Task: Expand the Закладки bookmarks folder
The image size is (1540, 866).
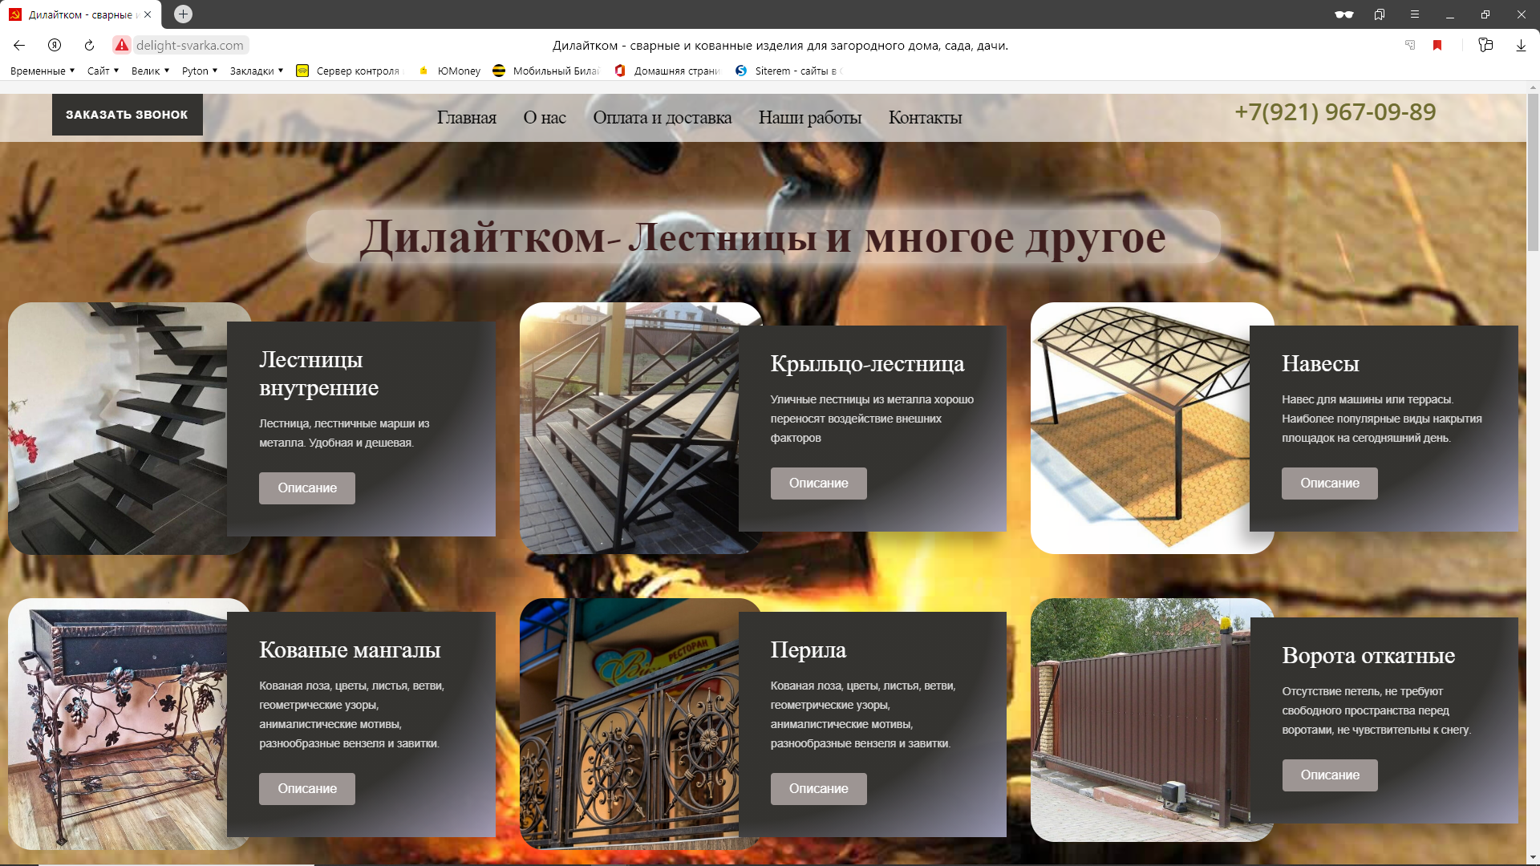Action: tap(256, 71)
